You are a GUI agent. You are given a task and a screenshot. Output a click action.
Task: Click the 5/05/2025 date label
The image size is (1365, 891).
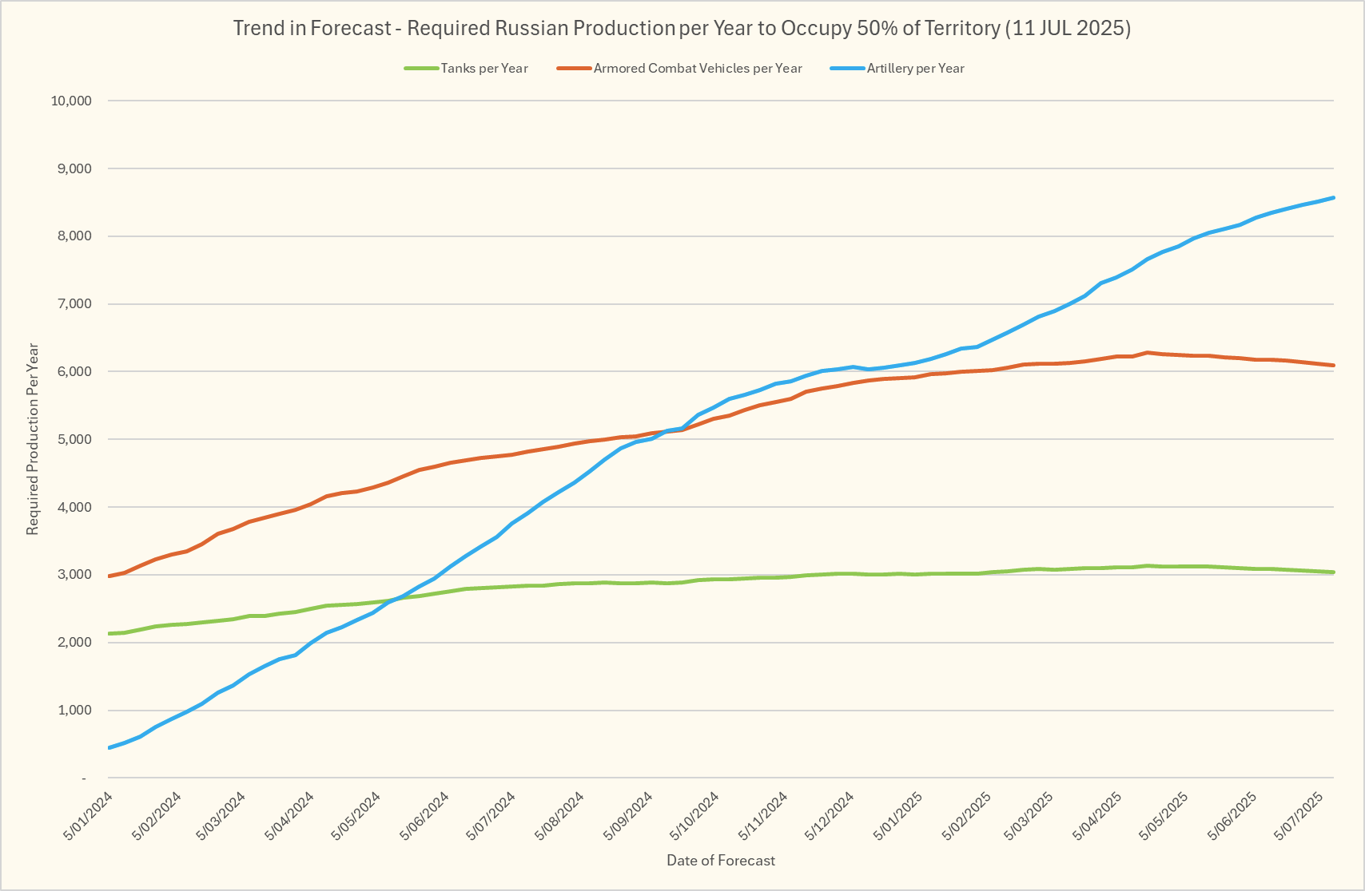point(1162,815)
